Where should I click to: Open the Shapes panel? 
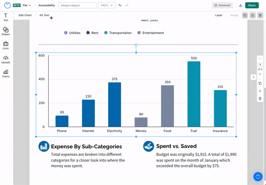(x=6, y=31)
